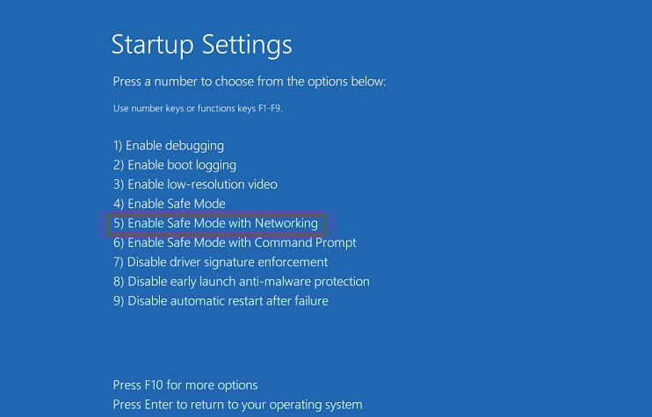Click the '1)' marker before Enable debugging
The height and width of the screenshot is (417, 652).
tap(118, 146)
